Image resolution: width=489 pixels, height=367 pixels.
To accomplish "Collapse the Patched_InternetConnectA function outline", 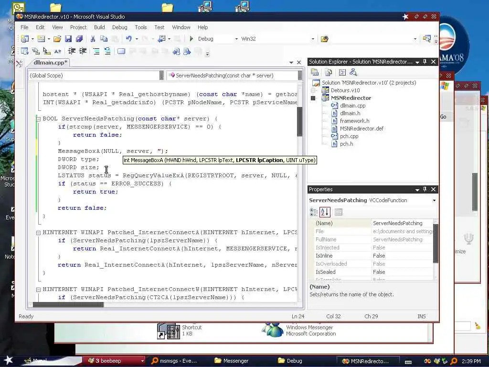I will [38, 233].
